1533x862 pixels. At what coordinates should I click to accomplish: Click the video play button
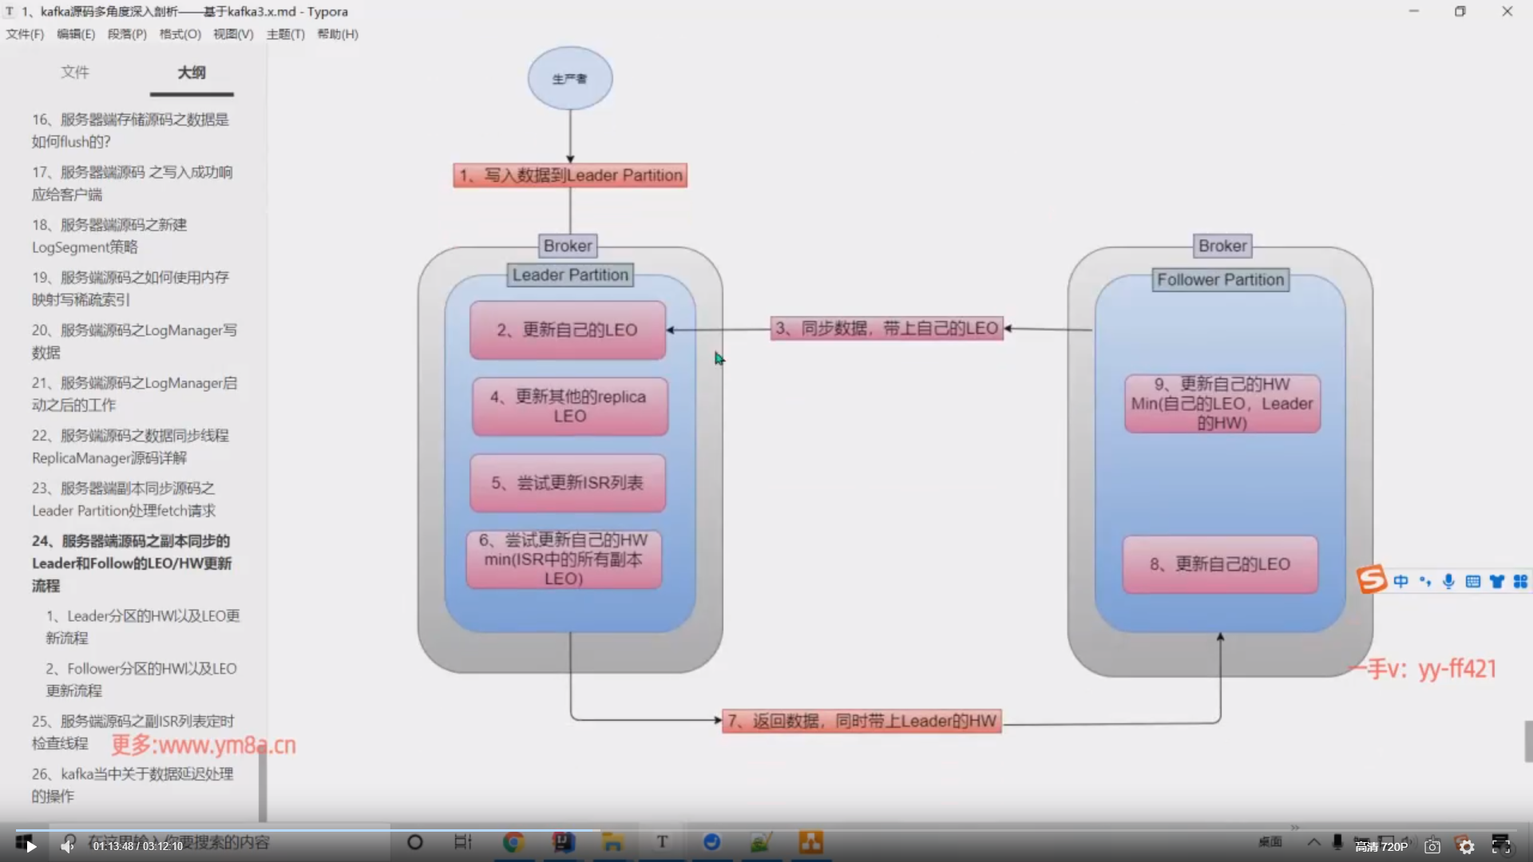[31, 846]
